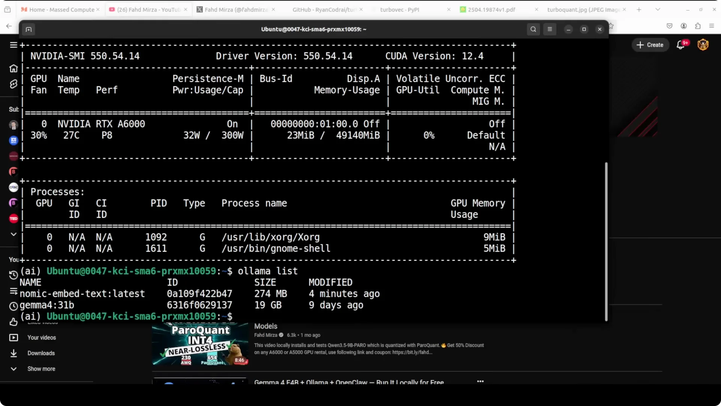Viewport: 721px width, 406px height.
Task: Click model ID 6316f0629137
Action: pyautogui.click(x=199, y=305)
